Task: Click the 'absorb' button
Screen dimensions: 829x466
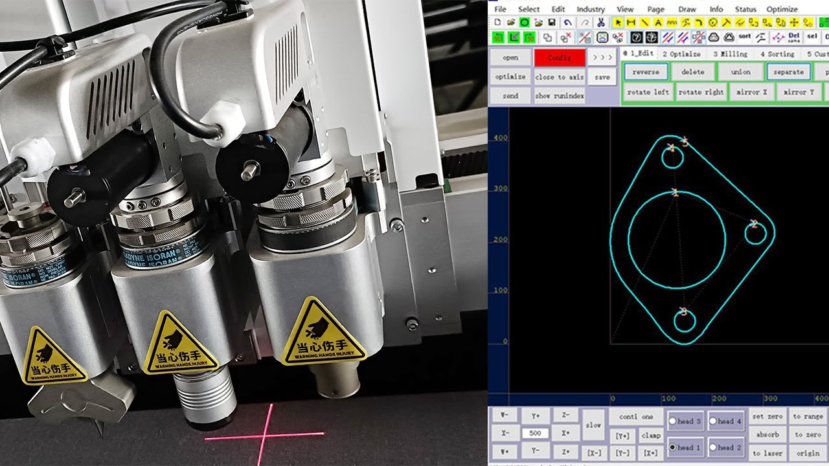Action: 767,435
